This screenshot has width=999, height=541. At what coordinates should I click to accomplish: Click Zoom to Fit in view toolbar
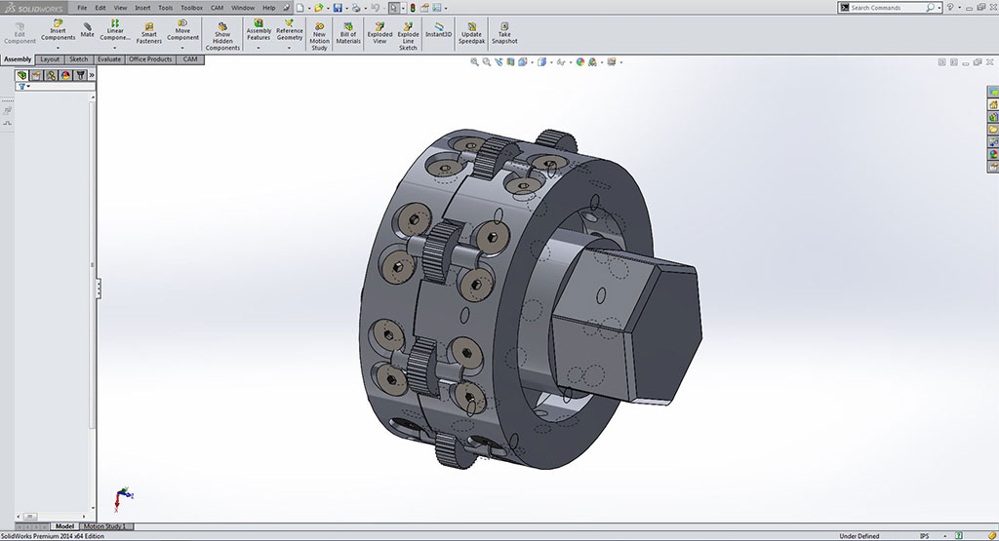point(475,61)
